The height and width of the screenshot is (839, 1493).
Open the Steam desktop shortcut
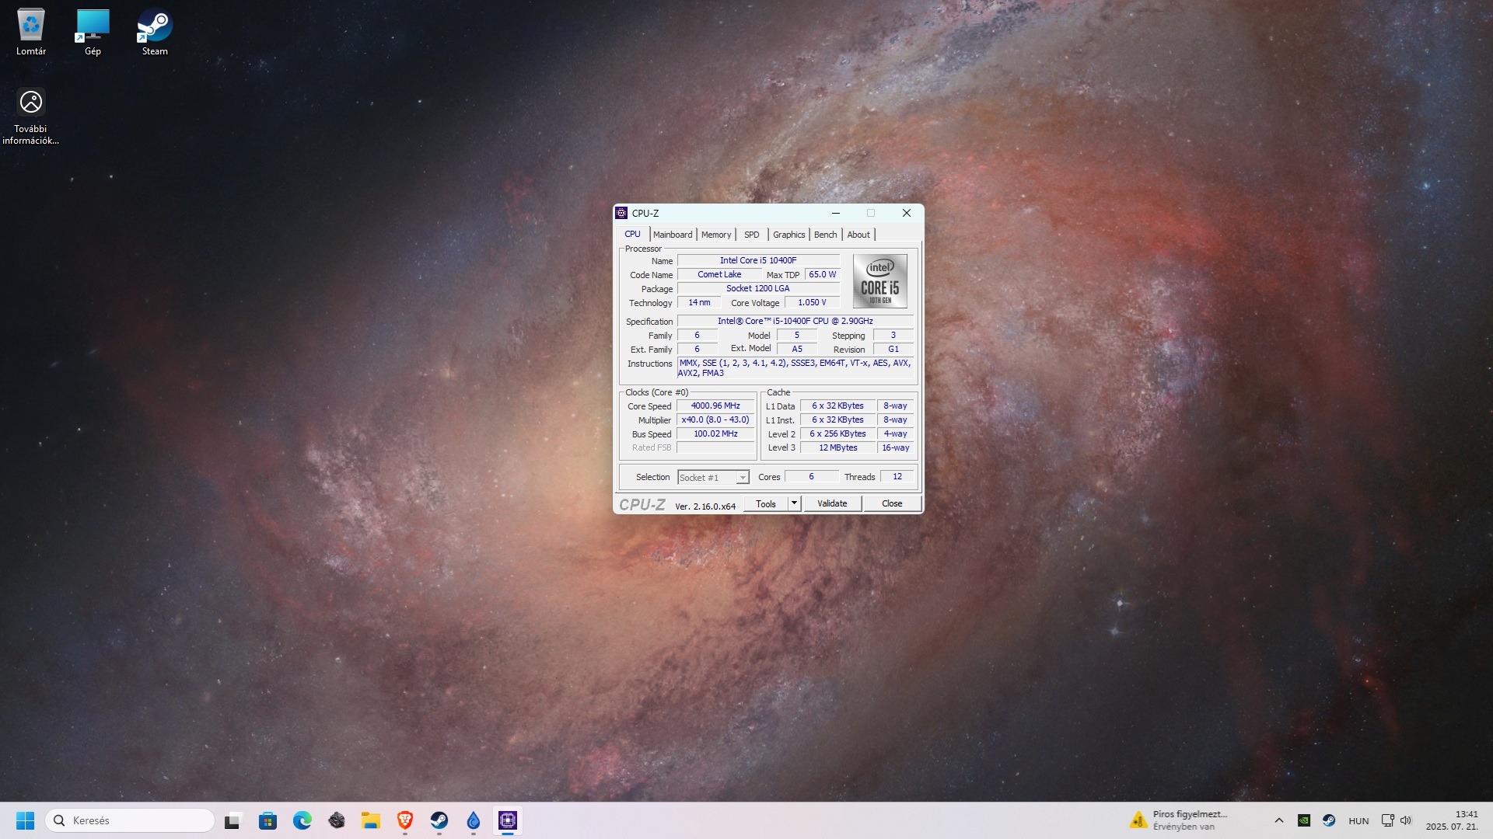155,32
